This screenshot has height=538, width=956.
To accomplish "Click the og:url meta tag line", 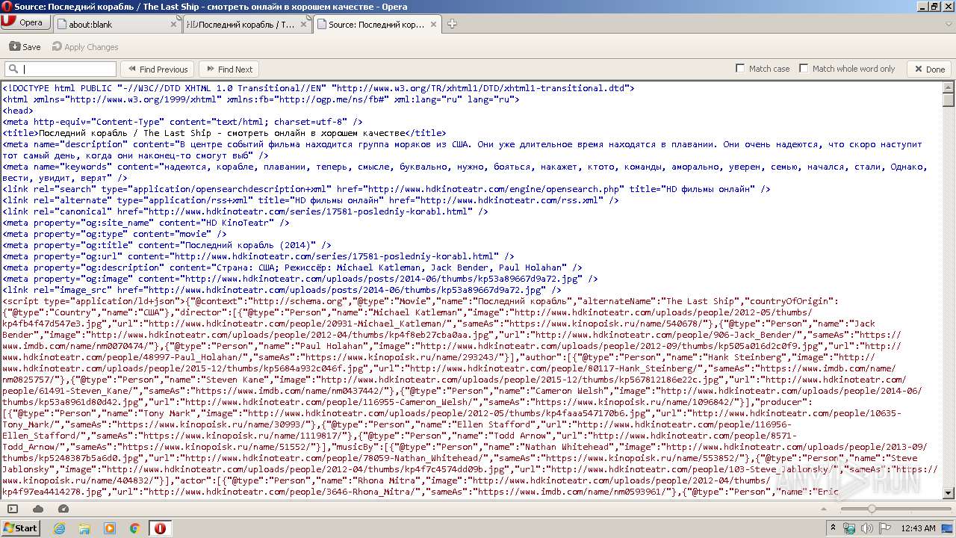I will click(x=258, y=256).
